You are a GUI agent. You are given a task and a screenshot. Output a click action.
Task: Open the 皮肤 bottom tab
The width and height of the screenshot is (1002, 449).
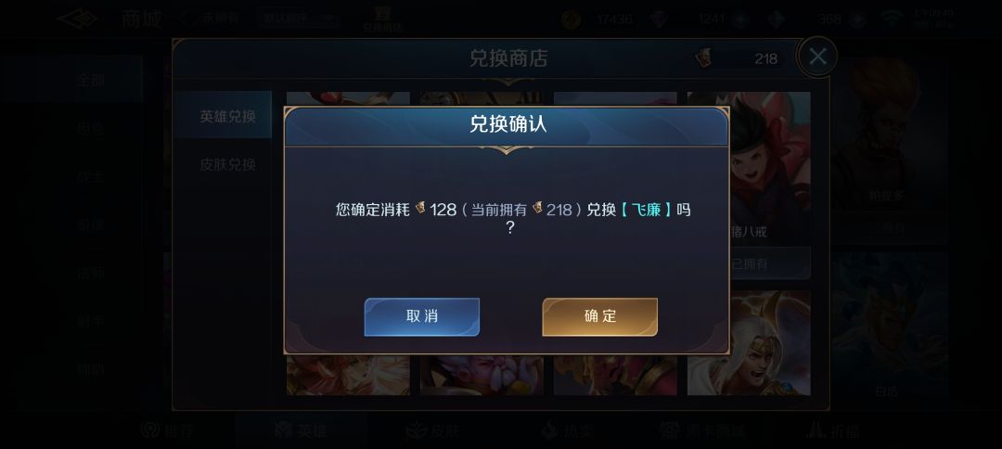[x=432, y=430]
